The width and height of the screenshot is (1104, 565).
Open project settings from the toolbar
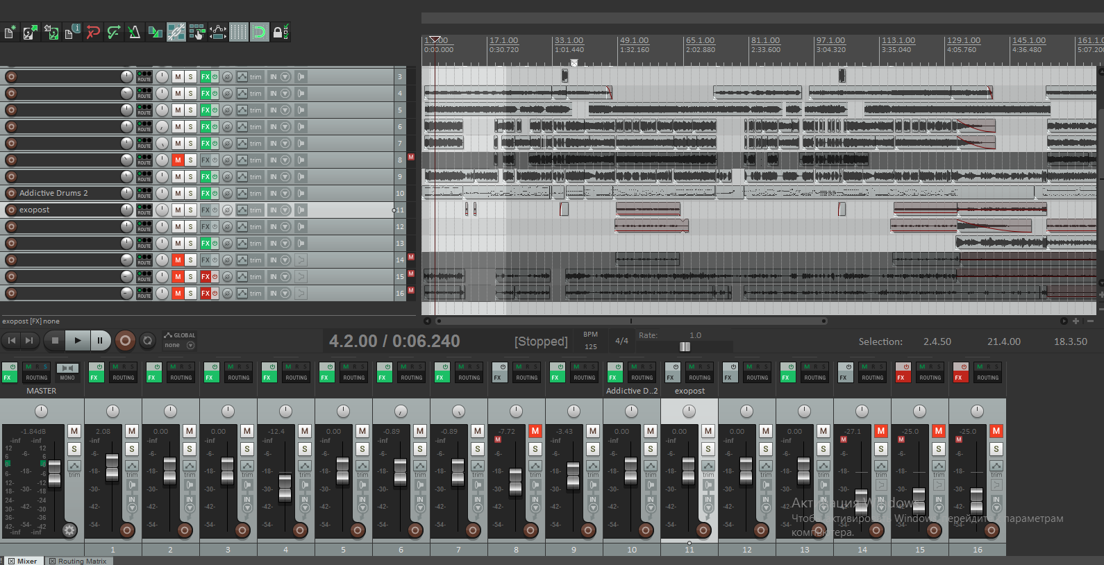[72, 32]
